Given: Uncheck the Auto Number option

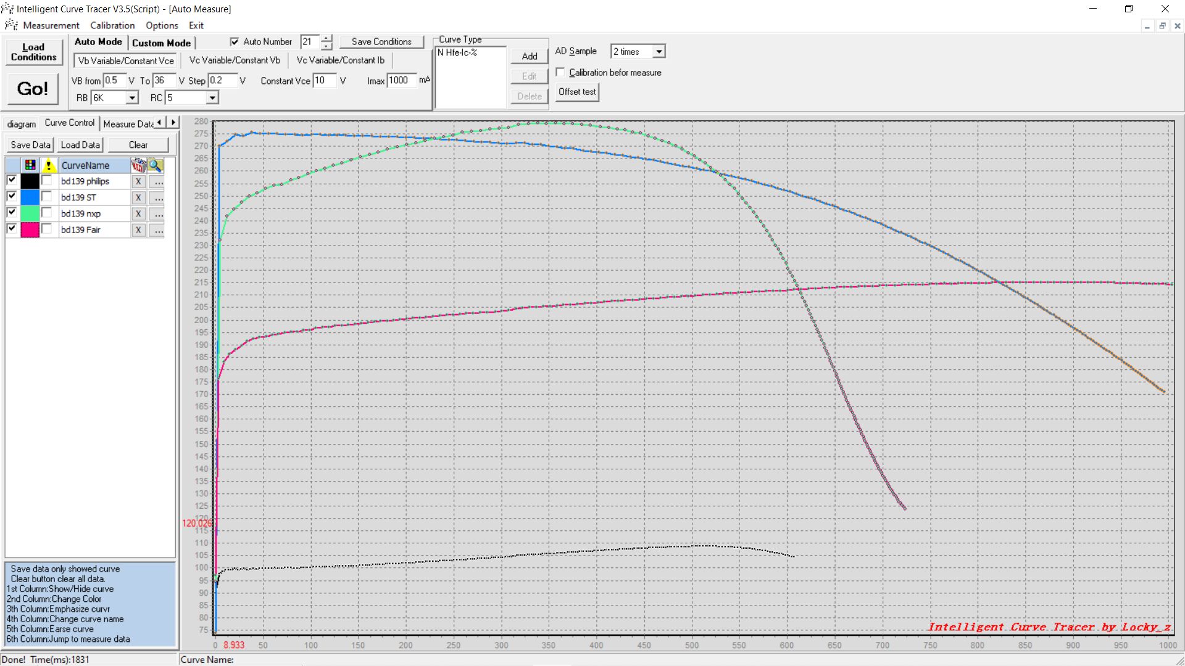Looking at the screenshot, I should [x=235, y=42].
